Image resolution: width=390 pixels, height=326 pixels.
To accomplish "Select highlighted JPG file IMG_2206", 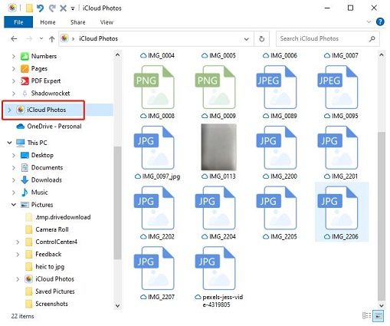I will point(342,212).
